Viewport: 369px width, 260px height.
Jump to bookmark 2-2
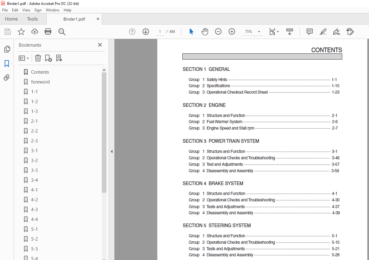(x=34, y=131)
